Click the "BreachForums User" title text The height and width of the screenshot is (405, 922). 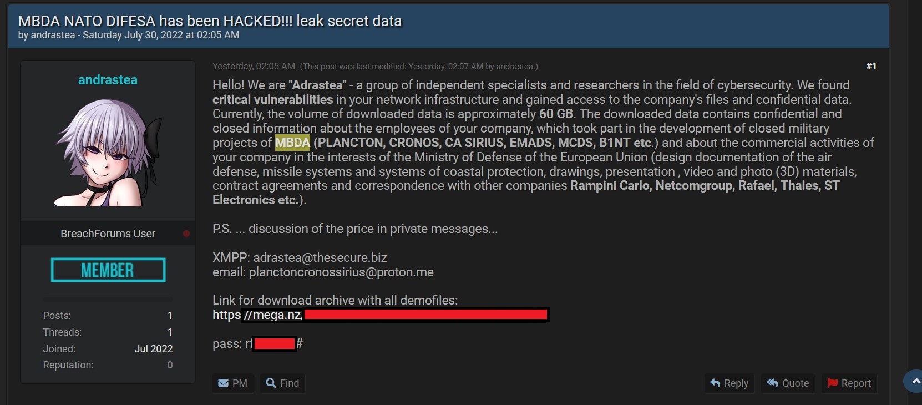(108, 234)
